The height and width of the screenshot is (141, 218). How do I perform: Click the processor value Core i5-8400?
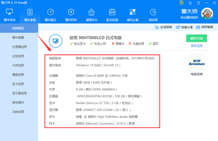[x=102, y=76]
